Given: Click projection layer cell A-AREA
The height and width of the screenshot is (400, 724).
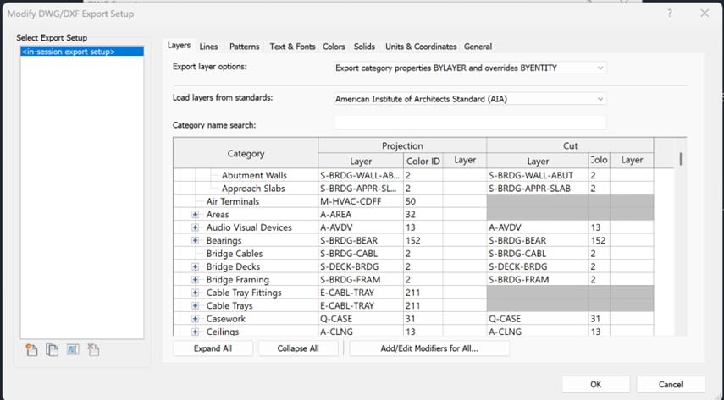Looking at the screenshot, I should 361,215.
